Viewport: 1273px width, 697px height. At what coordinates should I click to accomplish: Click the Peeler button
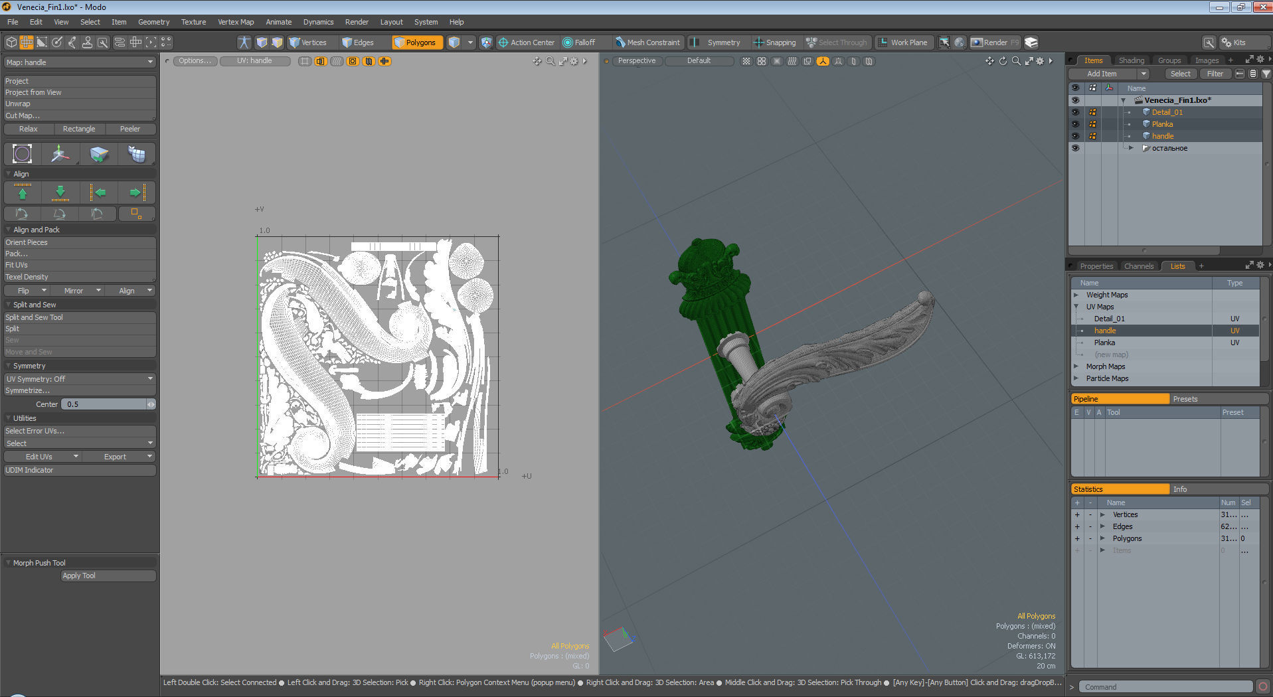(130, 129)
